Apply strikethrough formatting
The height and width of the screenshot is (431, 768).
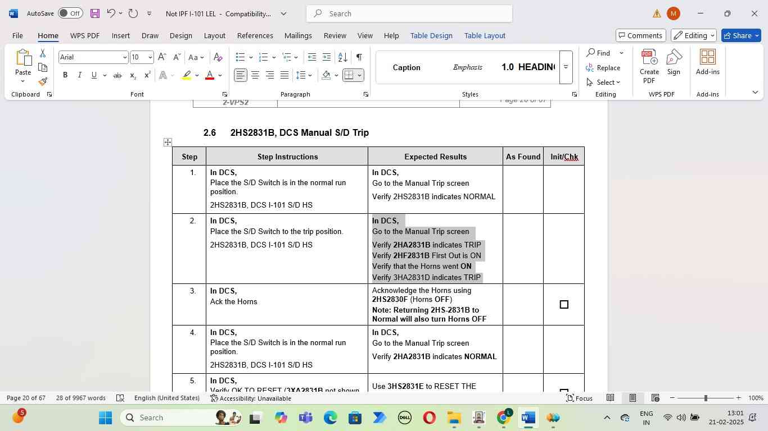(118, 75)
